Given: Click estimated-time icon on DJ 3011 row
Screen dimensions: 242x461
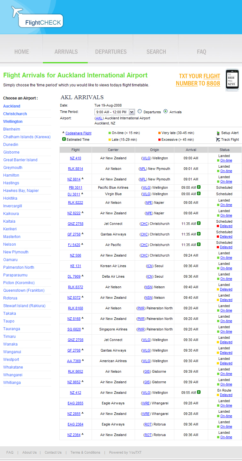Looking at the screenshot, I should pyautogui.click(x=199, y=194).
